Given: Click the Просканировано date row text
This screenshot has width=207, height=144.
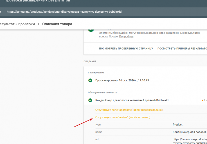Looking at the screenshot, I should tap(122, 80).
